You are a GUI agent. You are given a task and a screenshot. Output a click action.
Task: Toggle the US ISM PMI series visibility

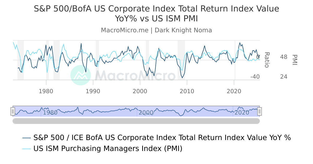[108, 149]
